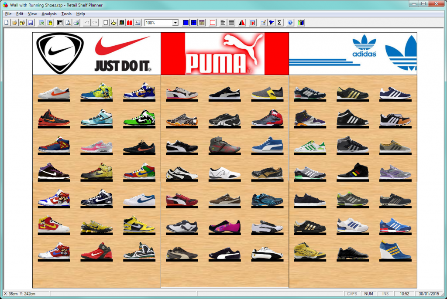447x299 pixels.
Task: Click the red outlined rectangle icon
Action: [x=213, y=23]
